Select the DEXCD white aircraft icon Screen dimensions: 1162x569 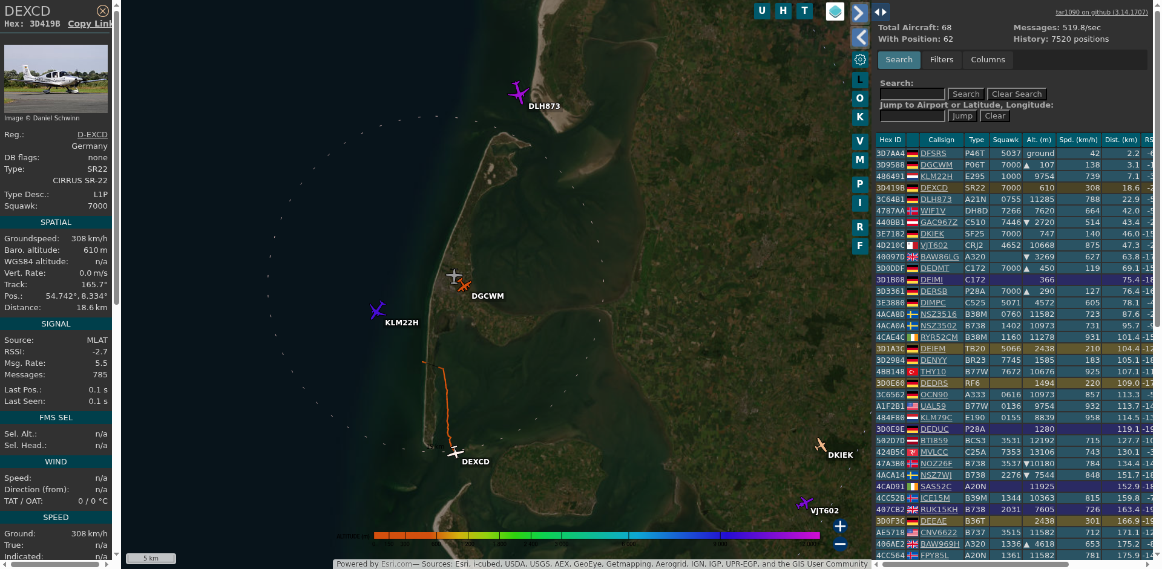coord(456,452)
